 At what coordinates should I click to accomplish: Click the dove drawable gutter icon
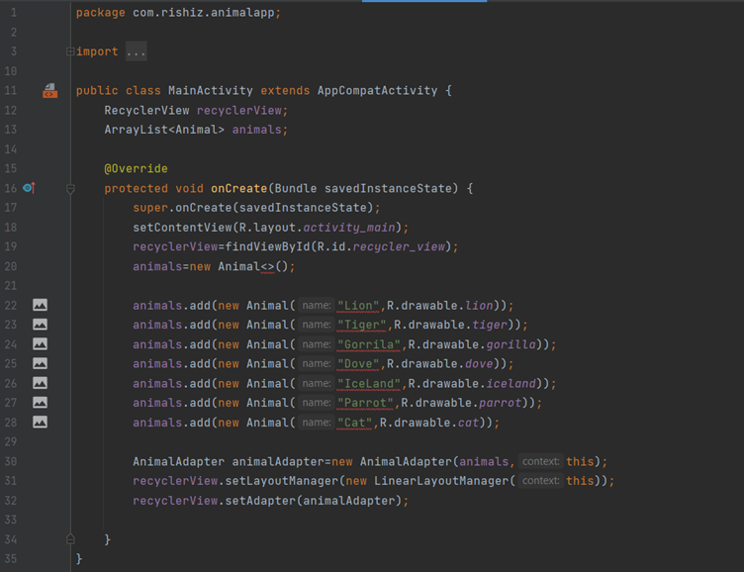40,363
